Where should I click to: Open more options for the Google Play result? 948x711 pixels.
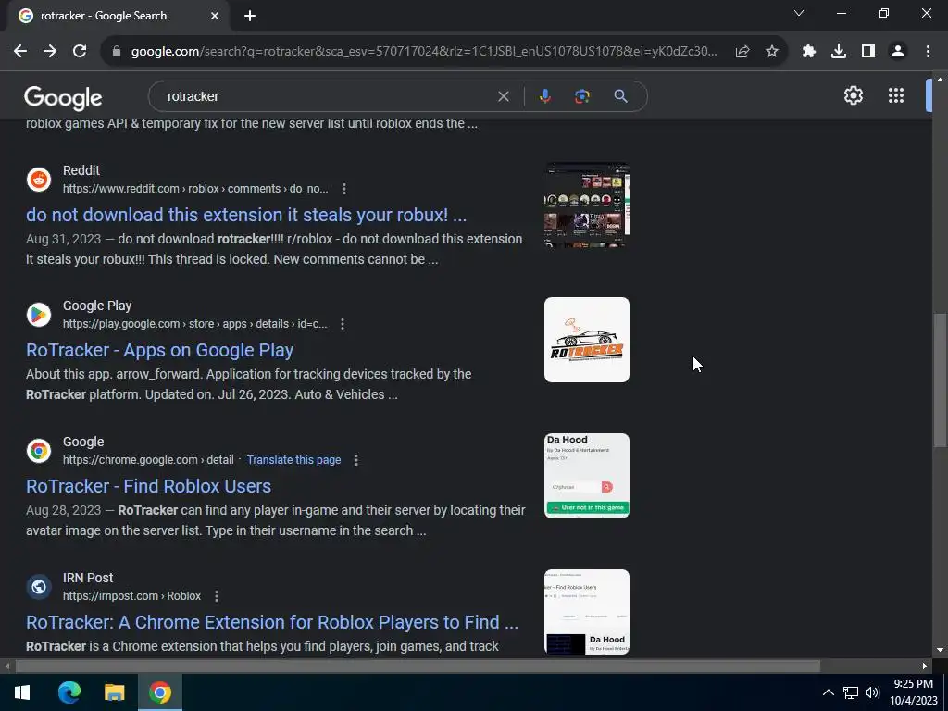[x=343, y=324]
